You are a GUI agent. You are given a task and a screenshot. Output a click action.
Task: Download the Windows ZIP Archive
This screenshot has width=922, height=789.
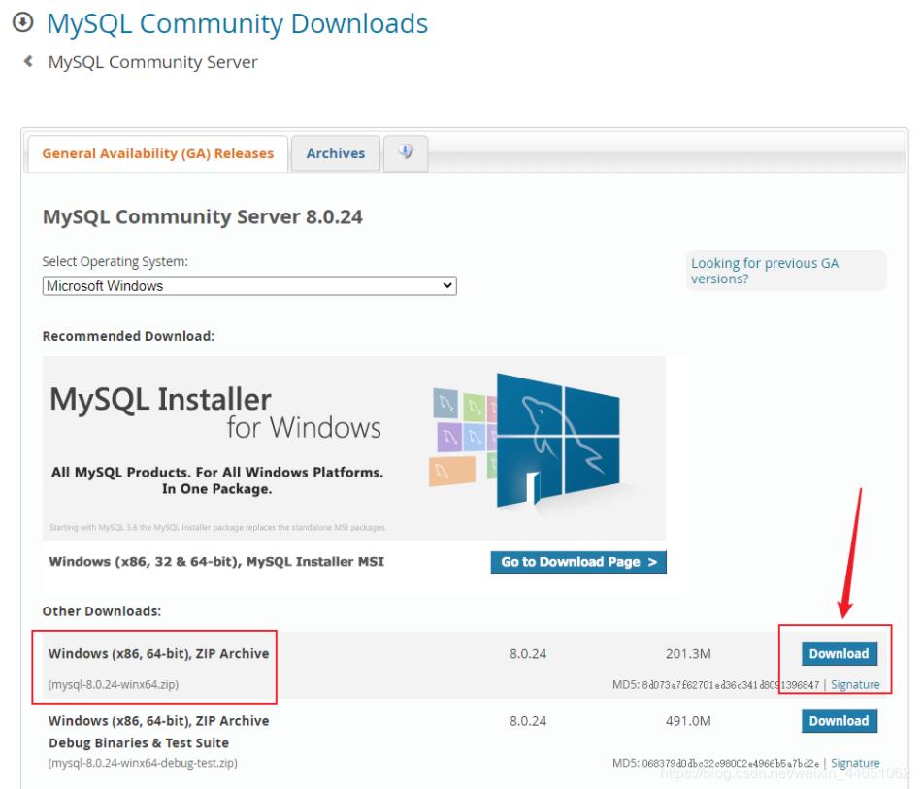click(838, 654)
